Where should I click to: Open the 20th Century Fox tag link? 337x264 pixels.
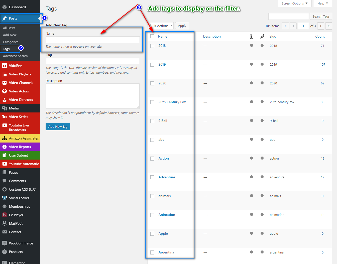tap(172, 102)
